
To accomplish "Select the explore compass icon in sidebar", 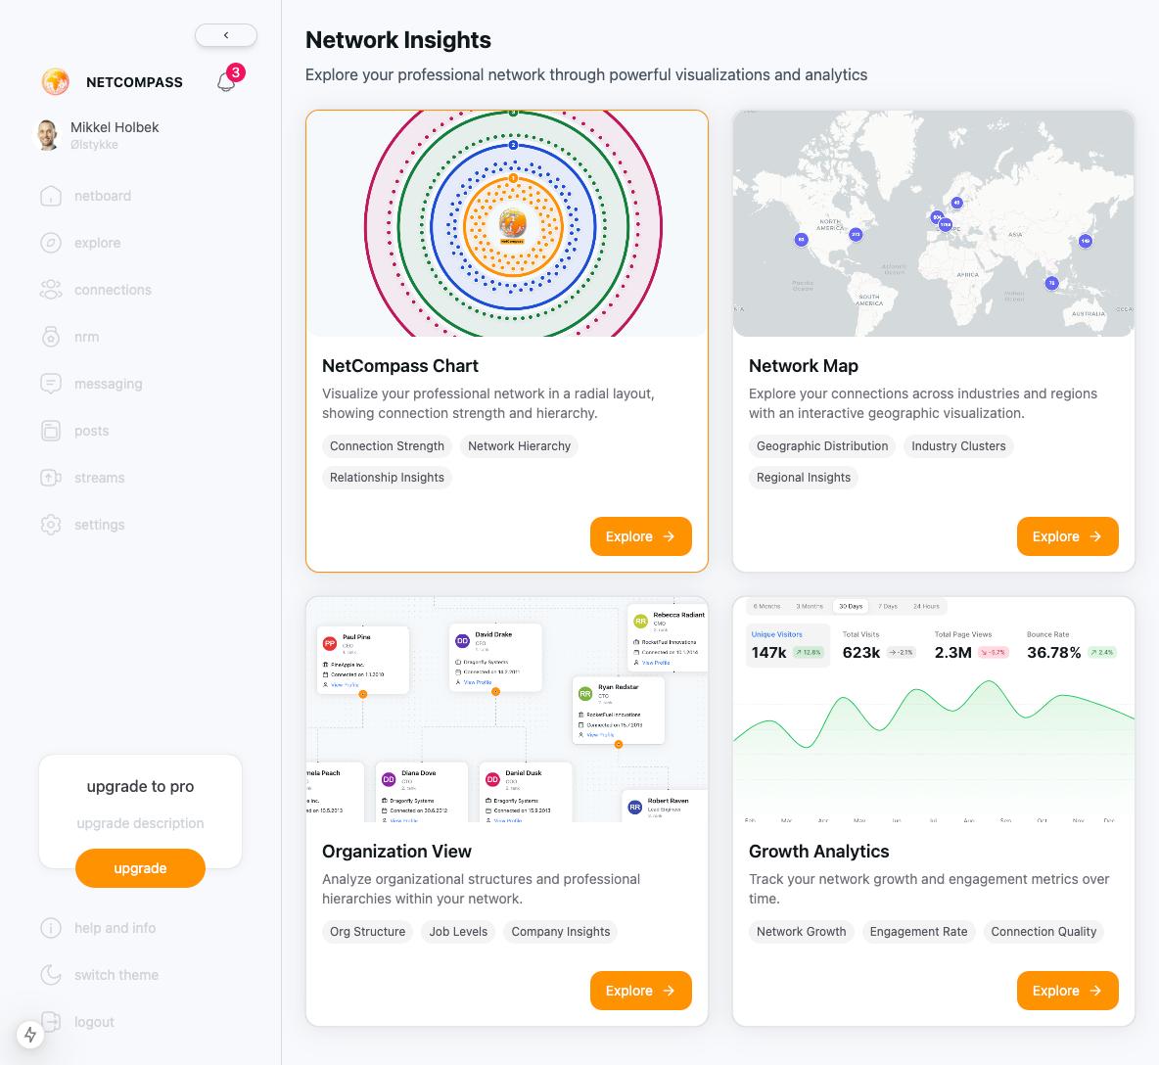I will [51, 243].
